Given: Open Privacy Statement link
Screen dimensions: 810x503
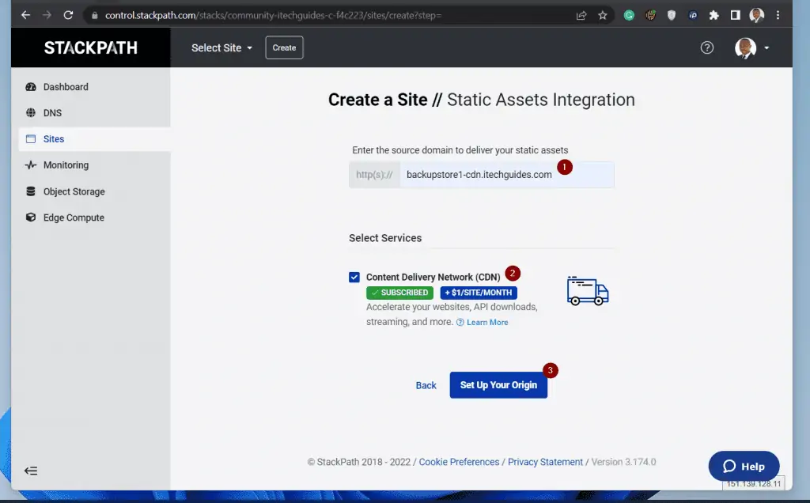Looking at the screenshot, I should [545, 462].
